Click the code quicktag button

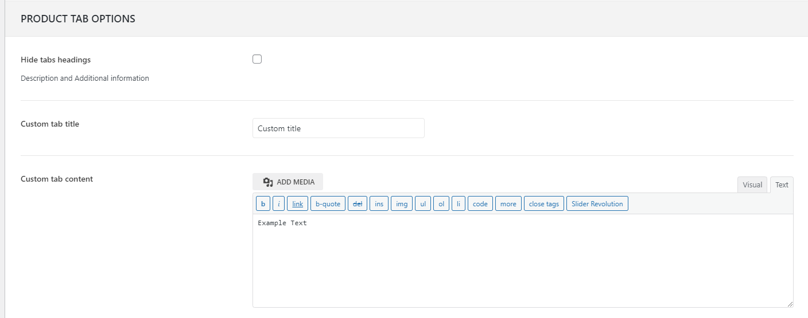[x=480, y=204]
